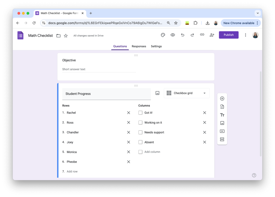This screenshot has height=197, width=275.
Task: Open the Checkbox grid question type dropdown
Action: point(187,93)
